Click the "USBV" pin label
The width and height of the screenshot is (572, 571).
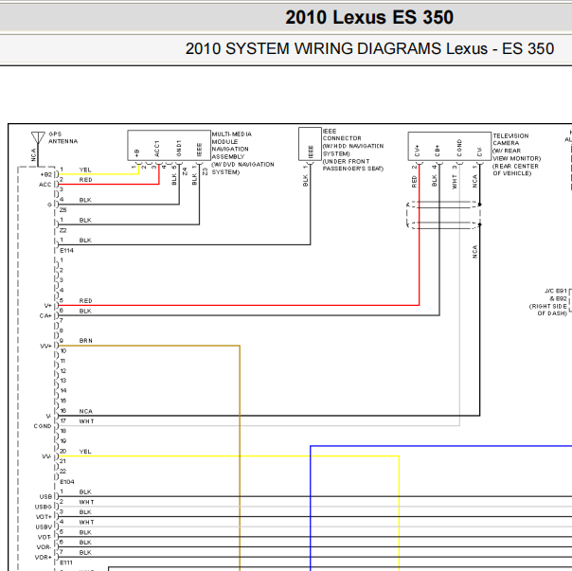coord(44,527)
